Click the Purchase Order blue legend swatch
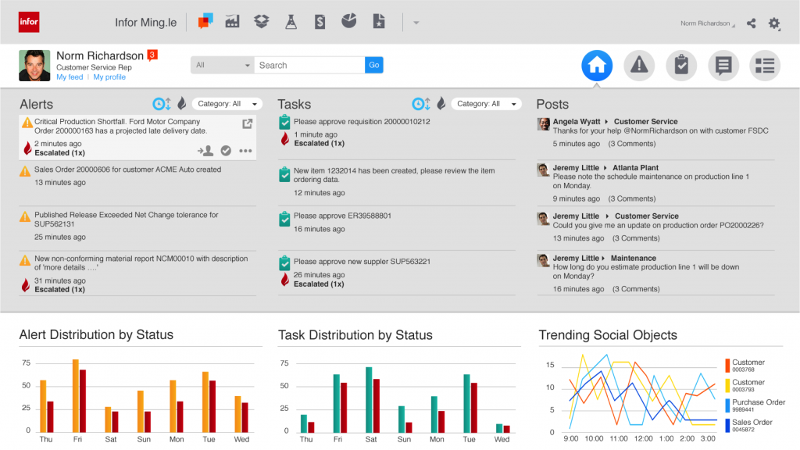Screen dimensions: 800x450 click(x=727, y=405)
